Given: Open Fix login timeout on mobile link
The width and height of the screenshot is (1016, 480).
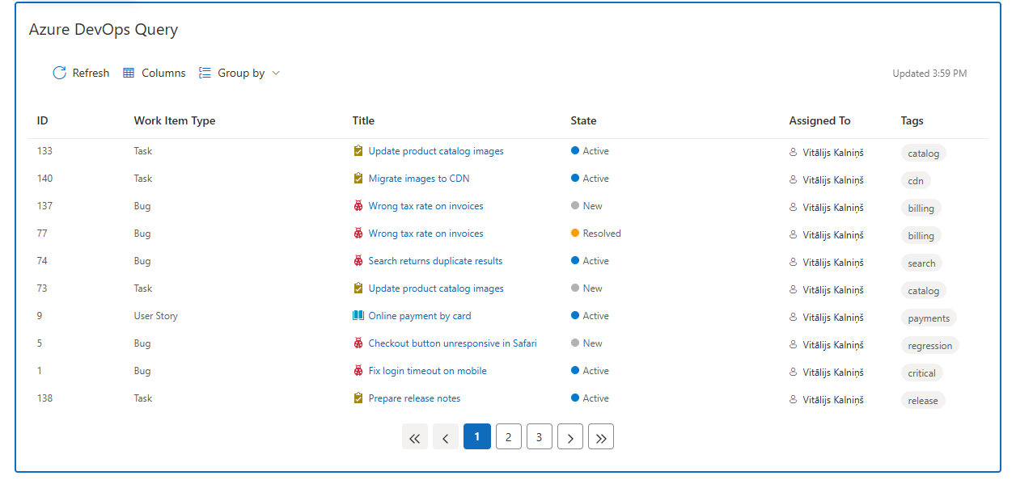Looking at the screenshot, I should tap(428, 371).
